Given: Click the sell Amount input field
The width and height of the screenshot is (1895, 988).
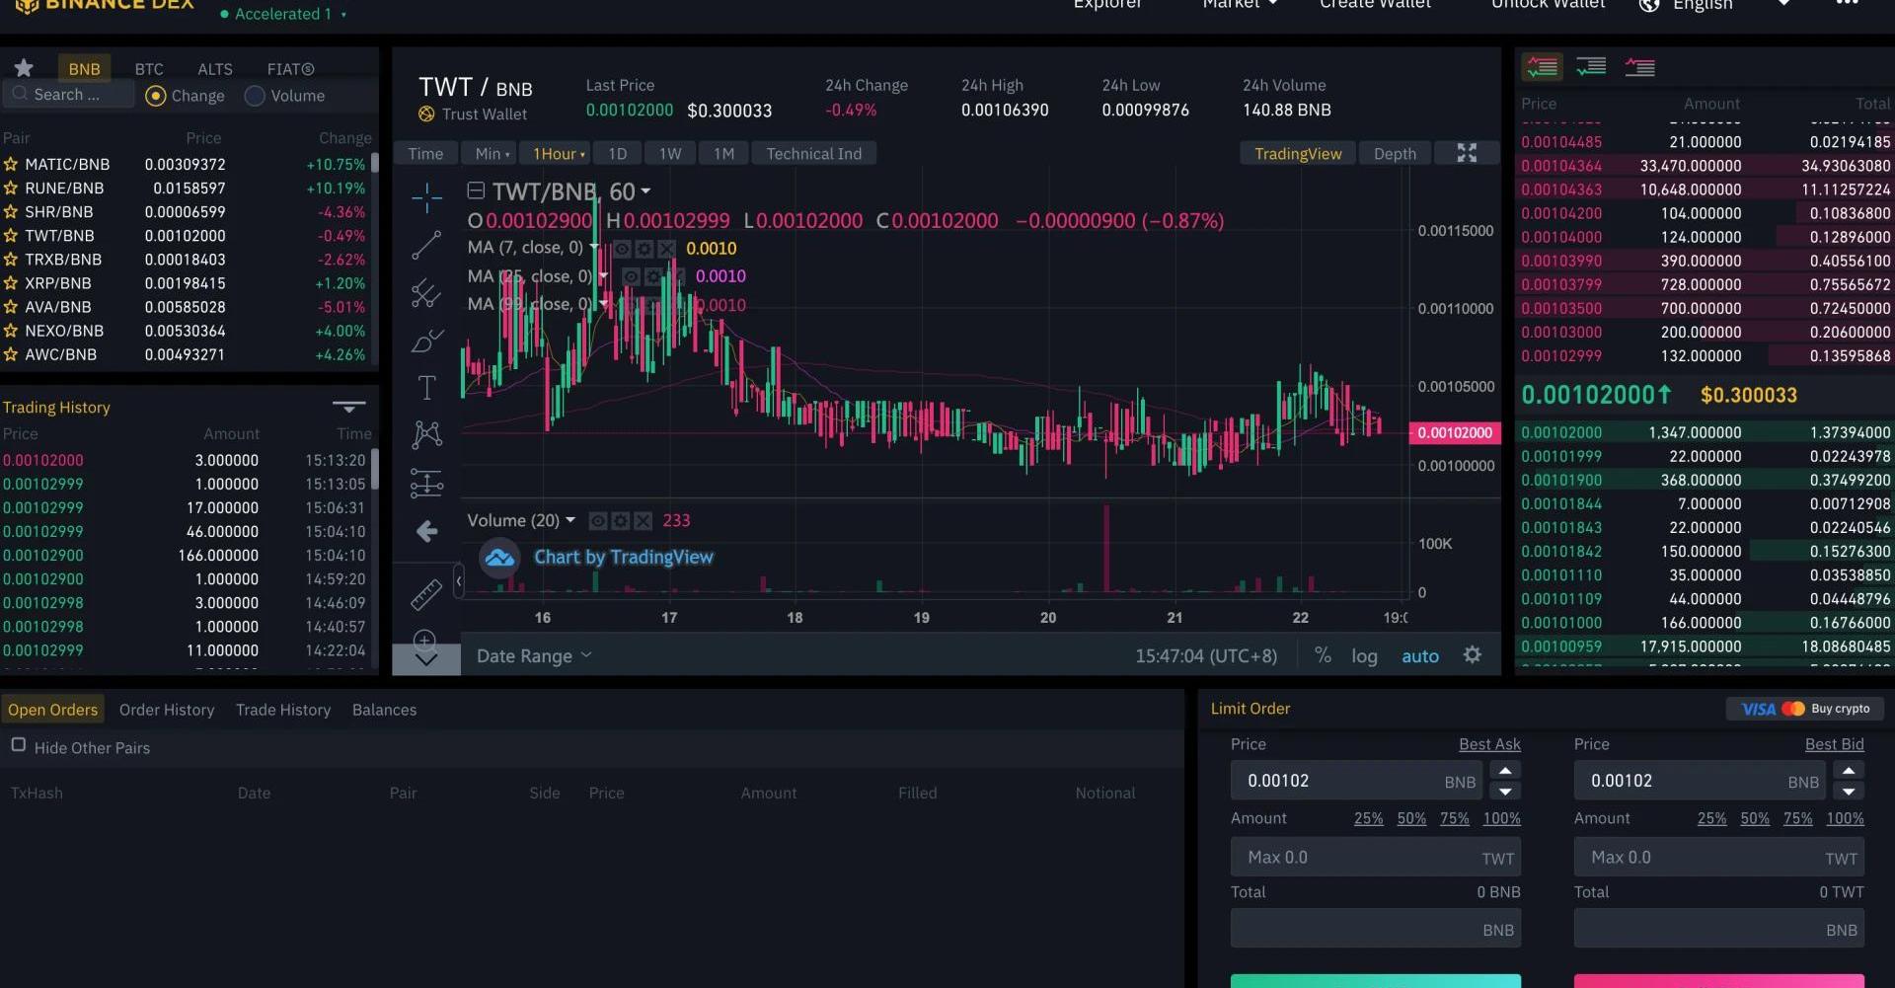Looking at the screenshot, I should click(x=1718, y=857).
